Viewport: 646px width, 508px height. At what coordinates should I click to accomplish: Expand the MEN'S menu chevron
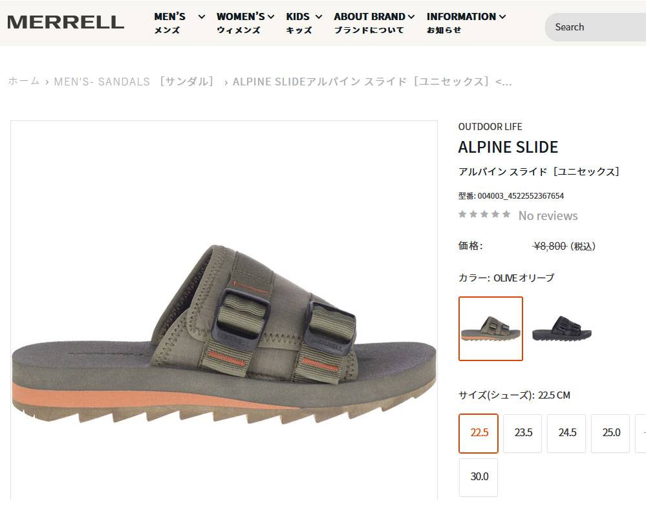pos(202,17)
